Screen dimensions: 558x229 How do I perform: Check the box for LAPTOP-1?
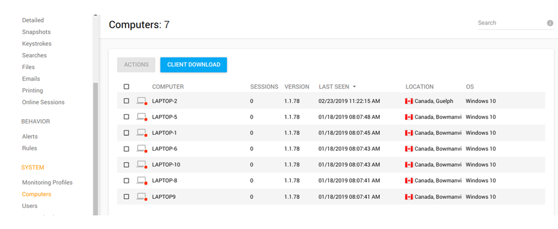click(126, 133)
